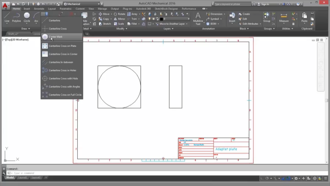
Task: Select Centerline Cross in Holes
Action: coord(62,70)
